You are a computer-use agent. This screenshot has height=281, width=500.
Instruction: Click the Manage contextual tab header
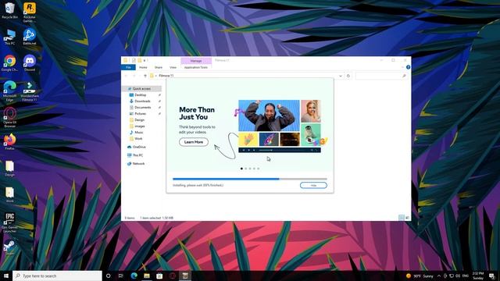196,61
